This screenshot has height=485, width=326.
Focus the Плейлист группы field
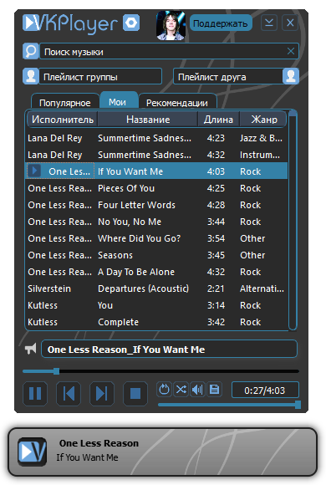click(100, 76)
